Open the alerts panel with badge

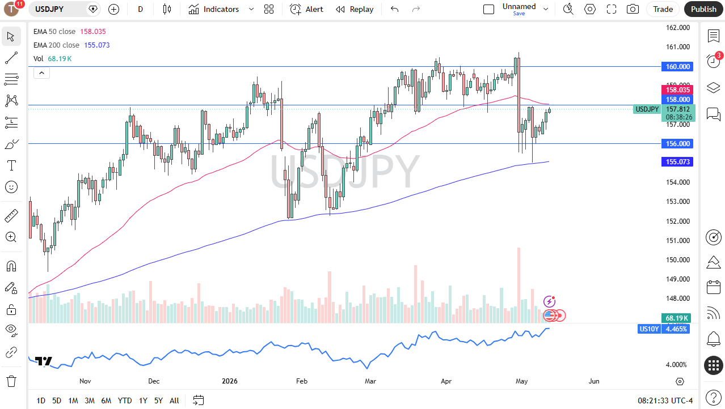(713, 61)
